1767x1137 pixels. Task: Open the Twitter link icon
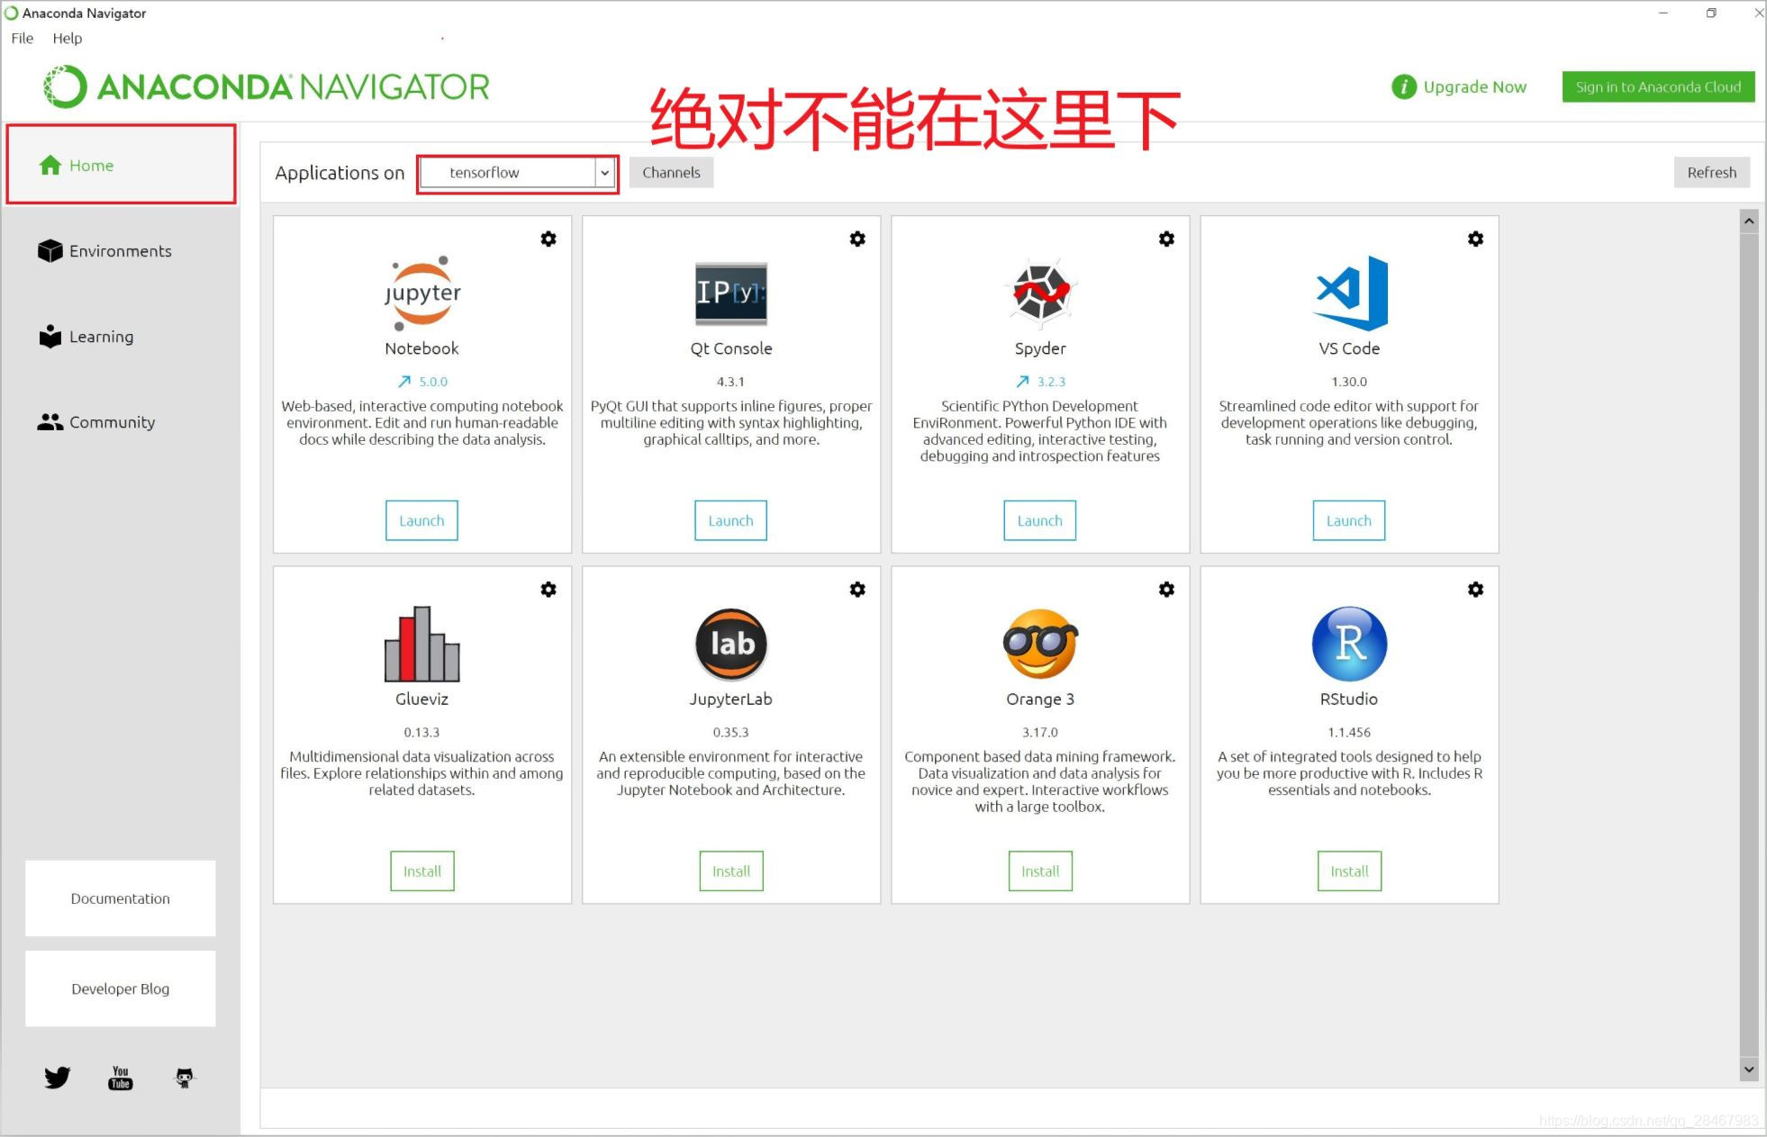click(x=57, y=1077)
